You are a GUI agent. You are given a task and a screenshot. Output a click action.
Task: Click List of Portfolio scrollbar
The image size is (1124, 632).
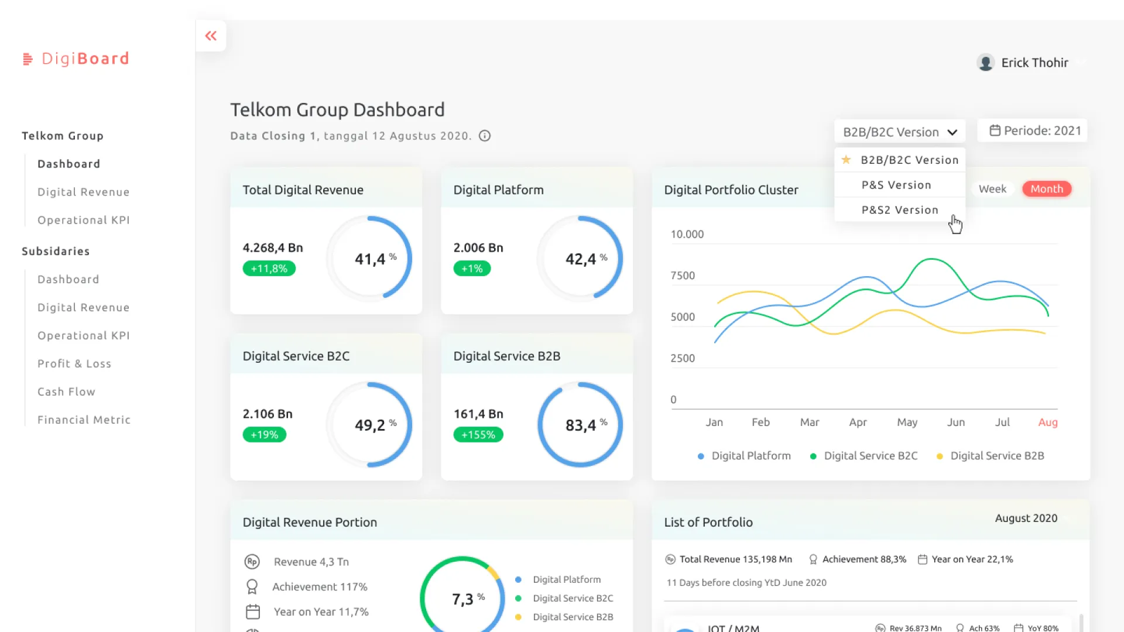1081,623
